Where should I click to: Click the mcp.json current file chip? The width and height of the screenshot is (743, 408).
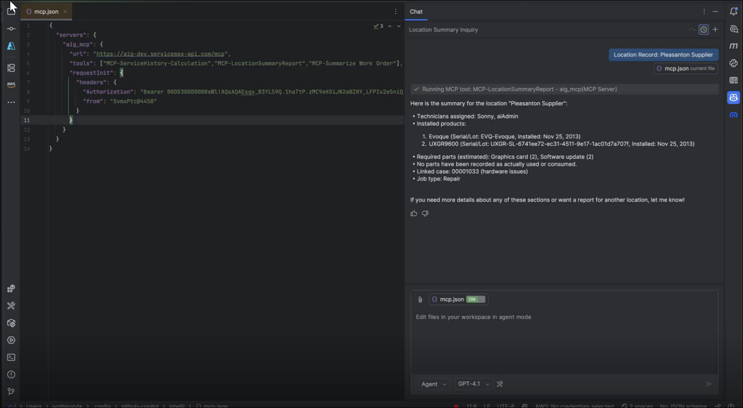click(685, 69)
